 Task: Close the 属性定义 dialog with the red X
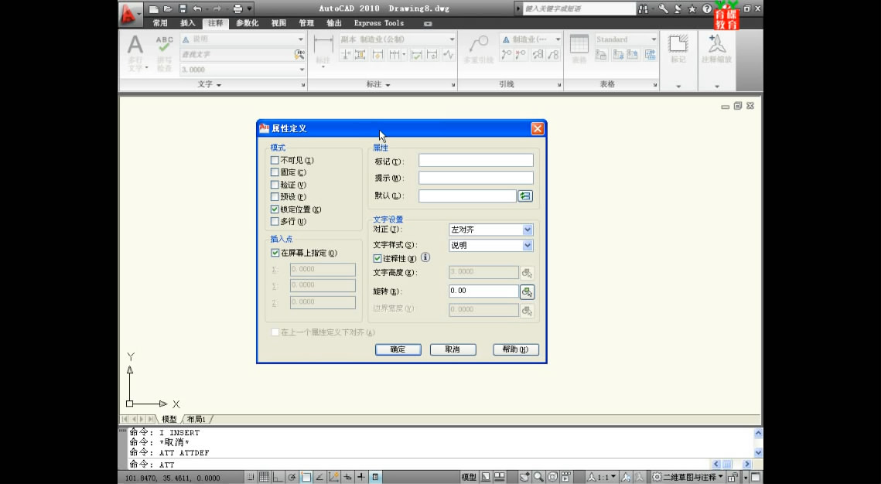coord(537,128)
